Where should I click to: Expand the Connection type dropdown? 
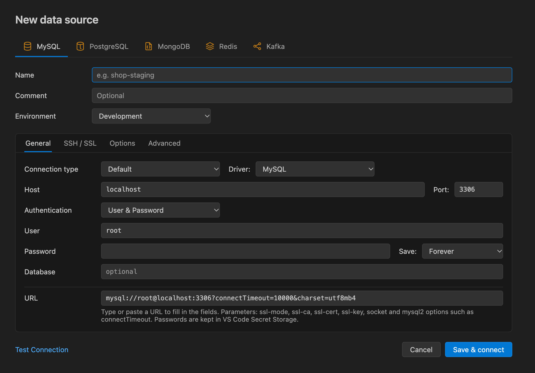(x=160, y=169)
